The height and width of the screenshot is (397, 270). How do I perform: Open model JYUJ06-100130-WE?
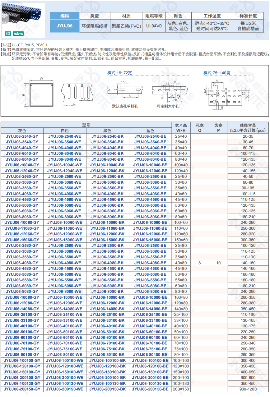click(x=65, y=384)
